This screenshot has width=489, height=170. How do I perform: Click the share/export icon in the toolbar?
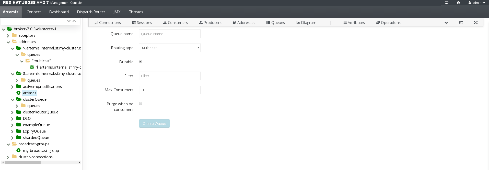[461, 22]
